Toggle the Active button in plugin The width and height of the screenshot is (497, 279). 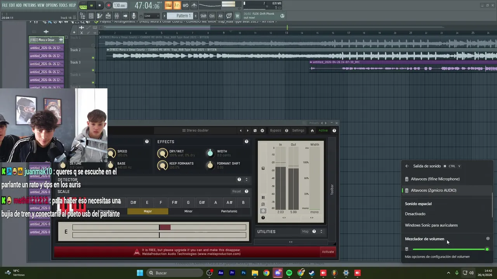coord(323,131)
